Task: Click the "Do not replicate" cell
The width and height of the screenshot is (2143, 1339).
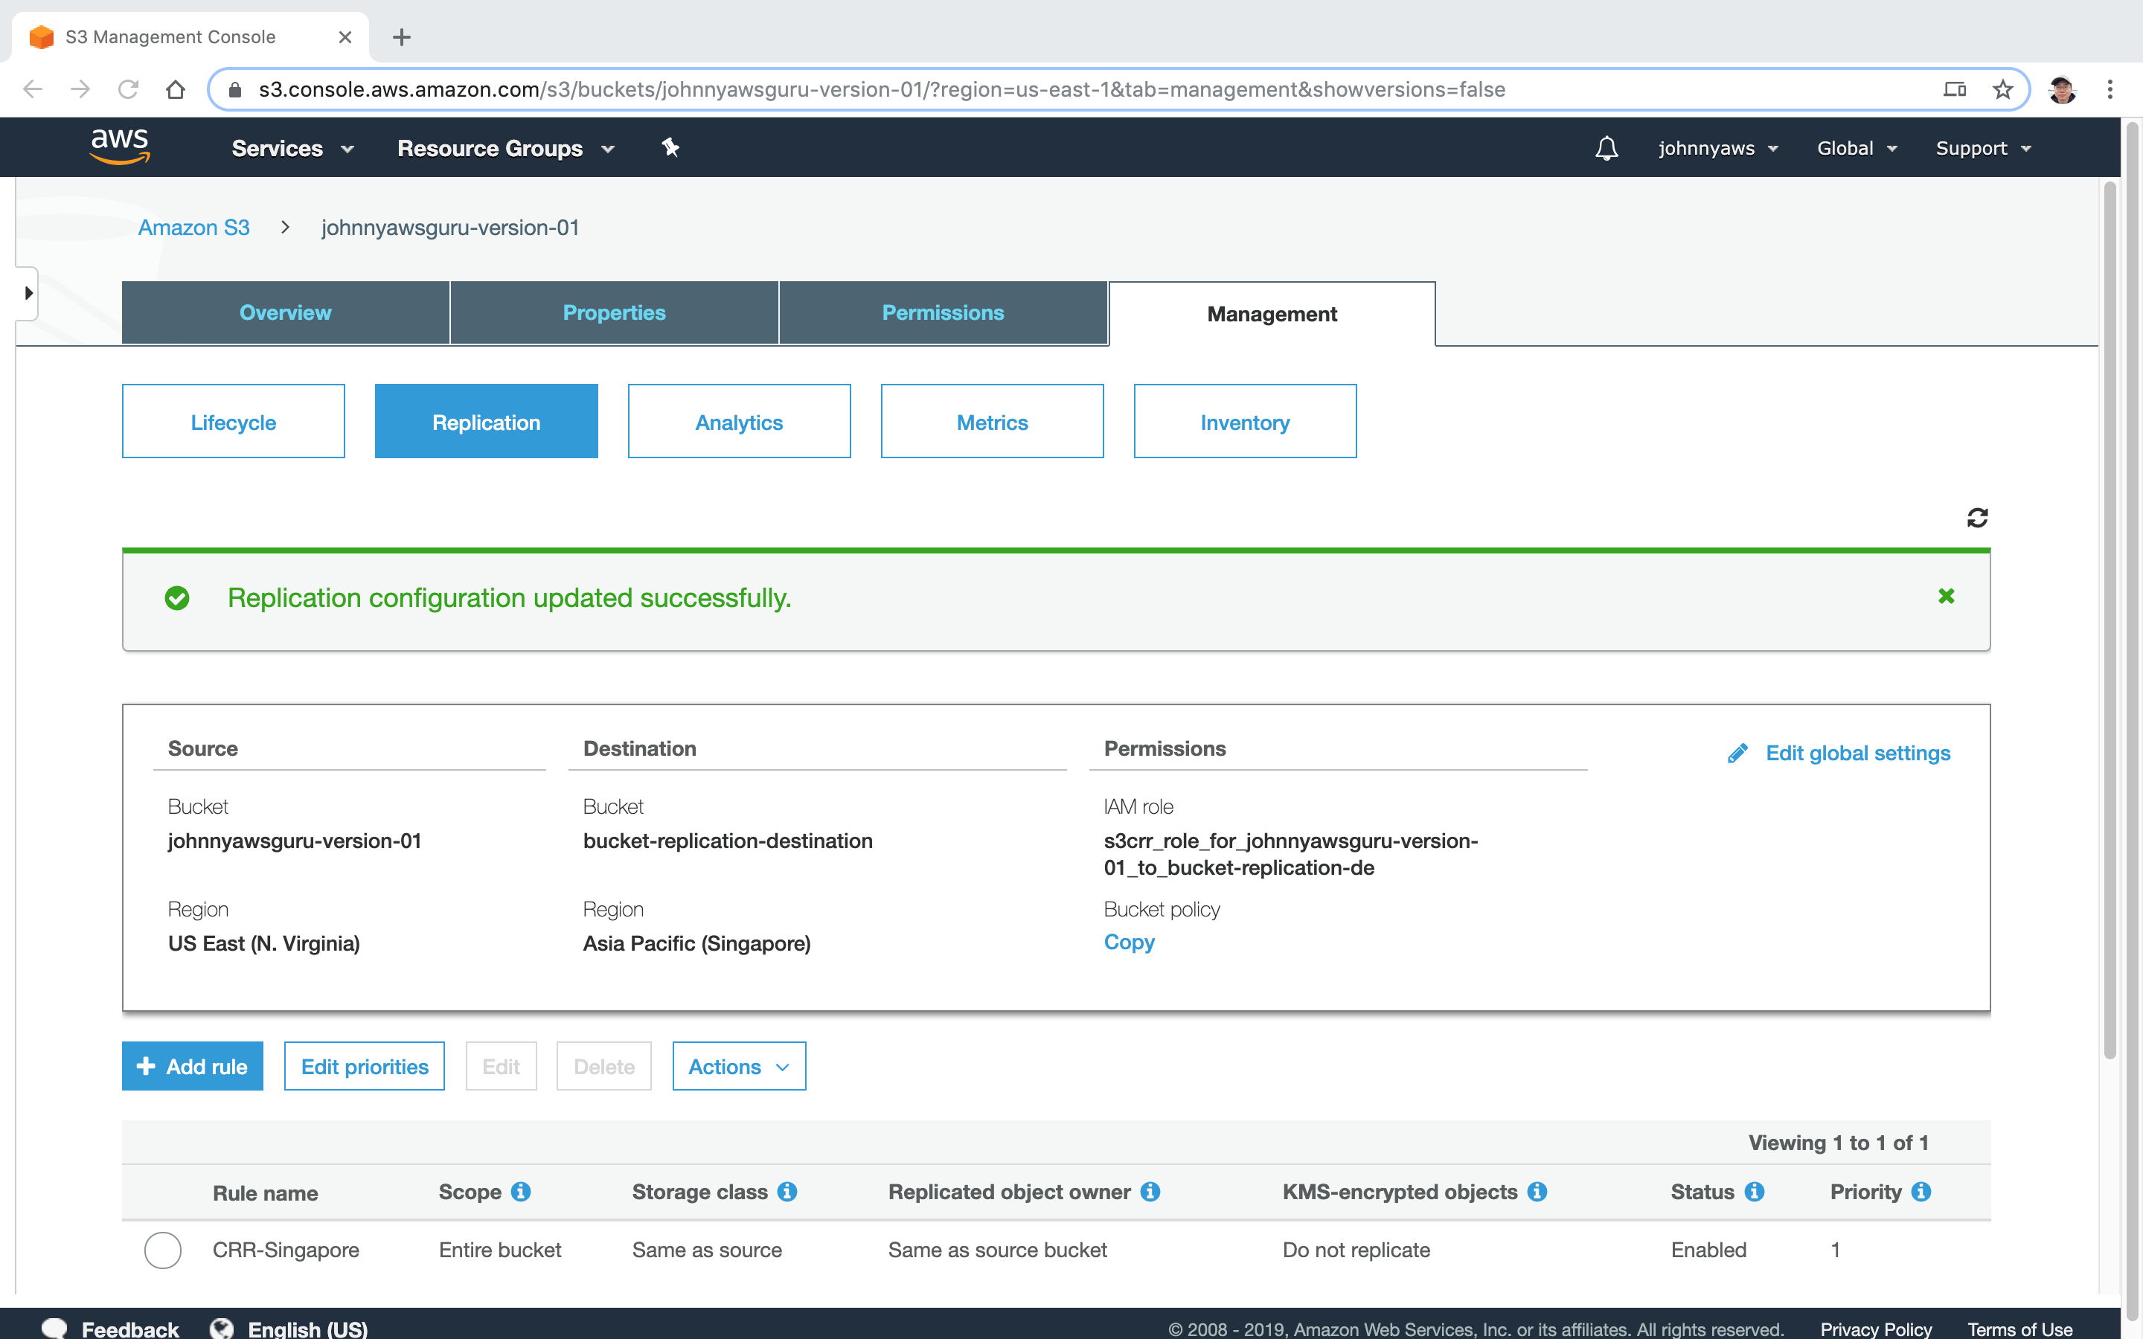Action: [x=1356, y=1250]
